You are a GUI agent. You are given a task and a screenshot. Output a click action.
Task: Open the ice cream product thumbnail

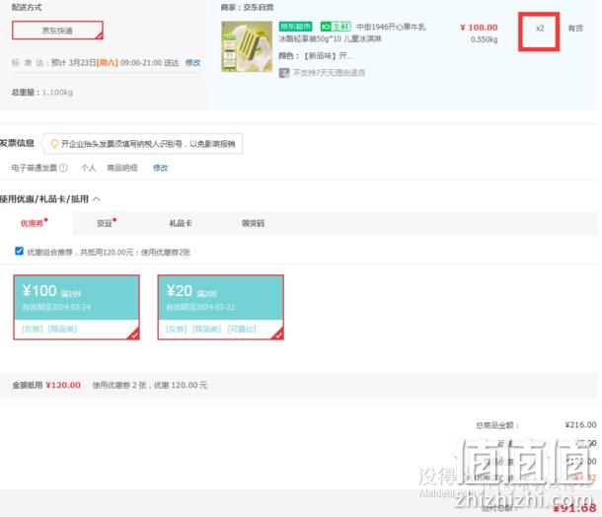pyautogui.click(x=247, y=46)
